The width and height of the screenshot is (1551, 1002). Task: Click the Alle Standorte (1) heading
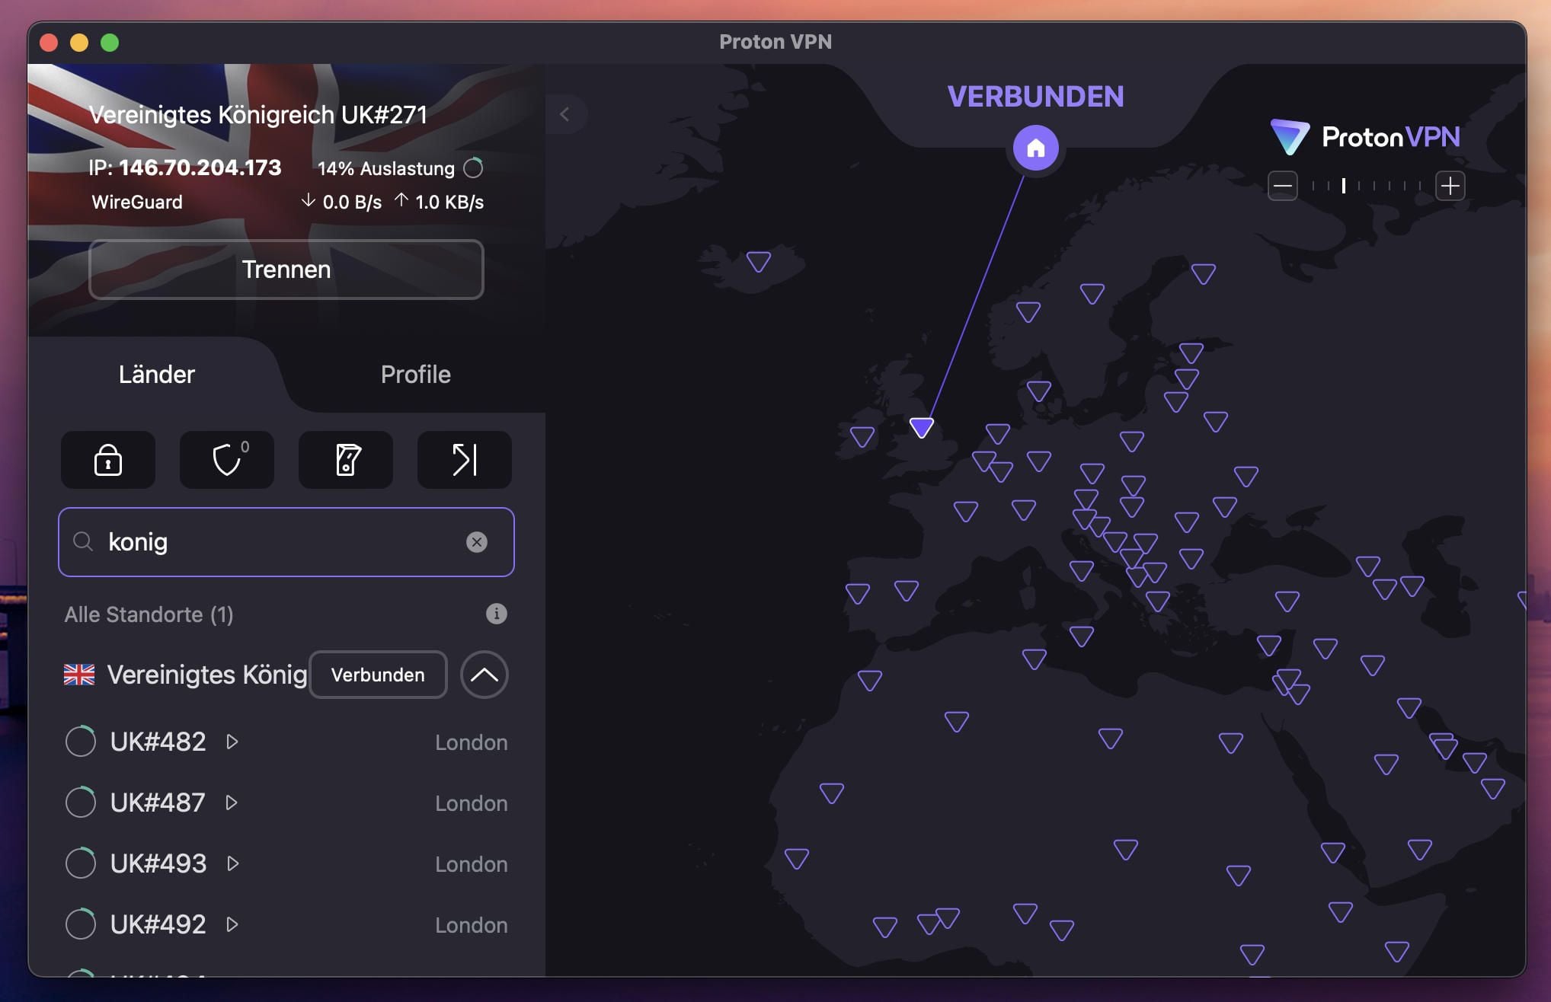[149, 614]
